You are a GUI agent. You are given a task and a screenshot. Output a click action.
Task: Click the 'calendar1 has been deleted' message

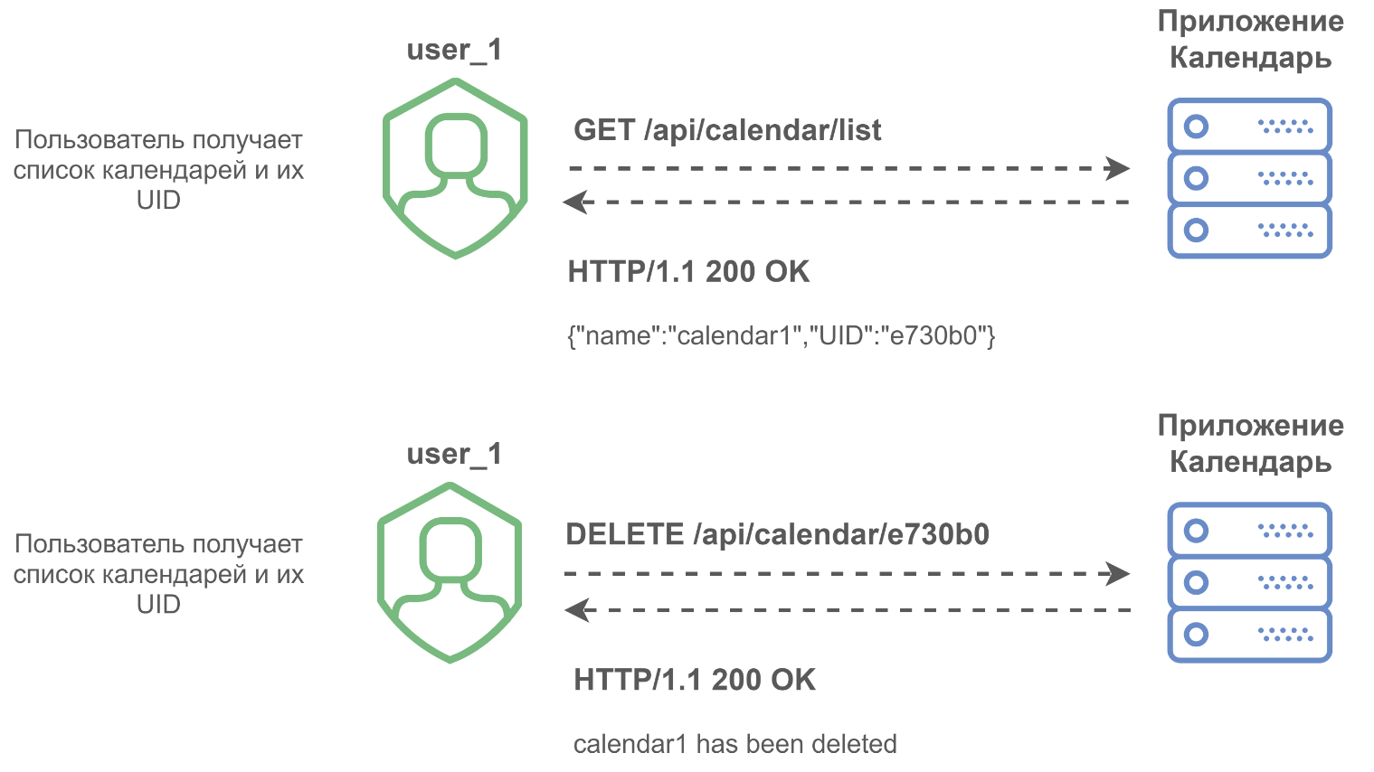click(734, 744)
